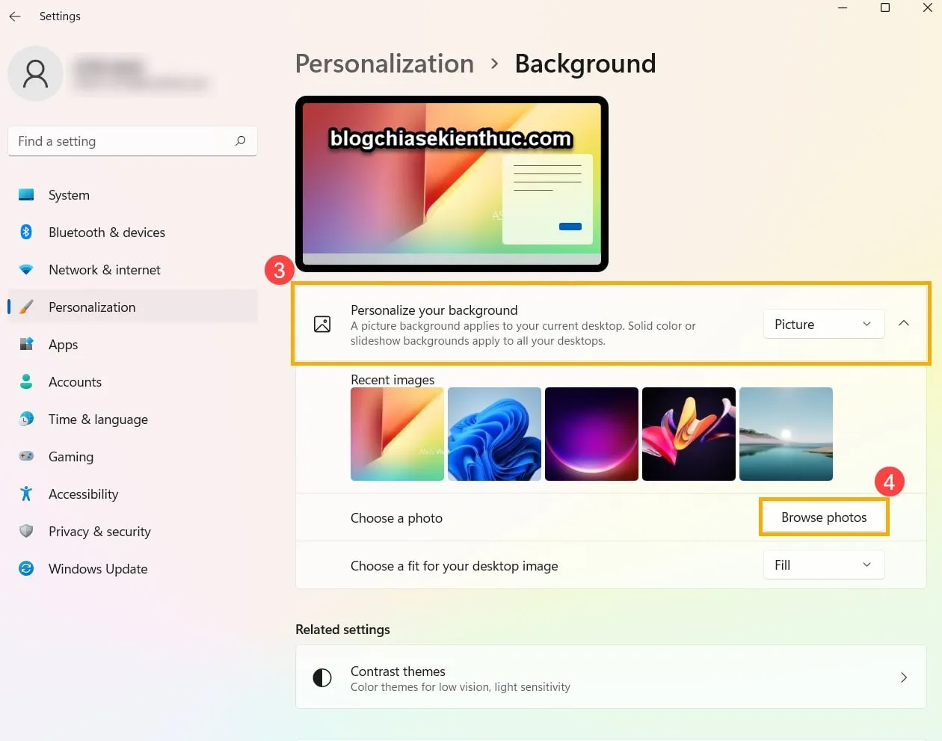Image resolution: width=942 pixels, height=741 pixels.
Task: Select the blue Windows bloom wallpaper
Action: pyautogui.click(x=494, y=434)
